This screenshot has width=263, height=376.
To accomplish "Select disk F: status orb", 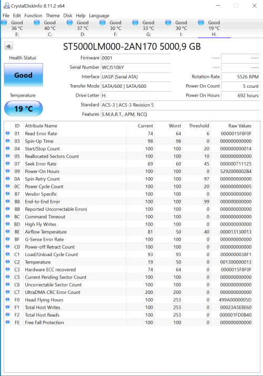I will click(103, 23).
